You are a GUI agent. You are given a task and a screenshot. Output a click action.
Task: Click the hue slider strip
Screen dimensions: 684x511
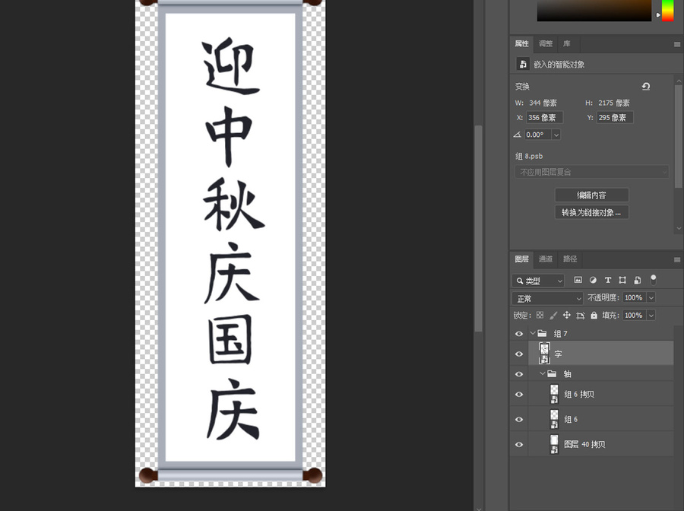click(x=667, y=10)
